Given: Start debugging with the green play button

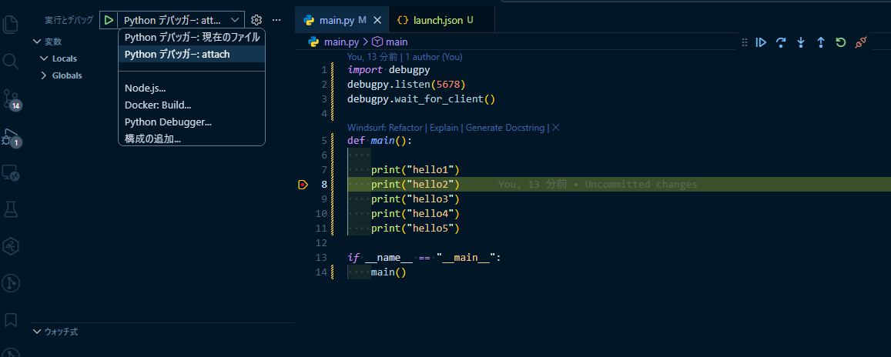Looking at the screenshot, I should pos(109,20).
